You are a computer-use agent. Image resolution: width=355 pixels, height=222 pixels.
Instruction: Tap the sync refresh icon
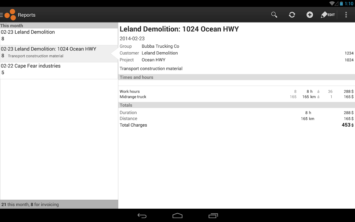pos(292,15)
